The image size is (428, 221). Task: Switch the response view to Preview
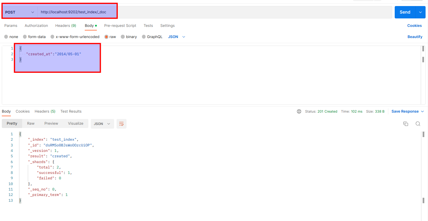click(51, 123)
